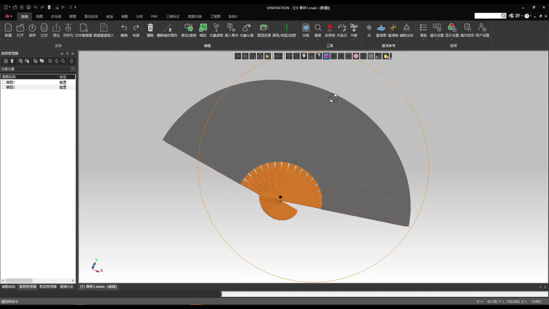
Task: Click the 插入零件 (Insert part) icon
Action: (x=231, y=28)
